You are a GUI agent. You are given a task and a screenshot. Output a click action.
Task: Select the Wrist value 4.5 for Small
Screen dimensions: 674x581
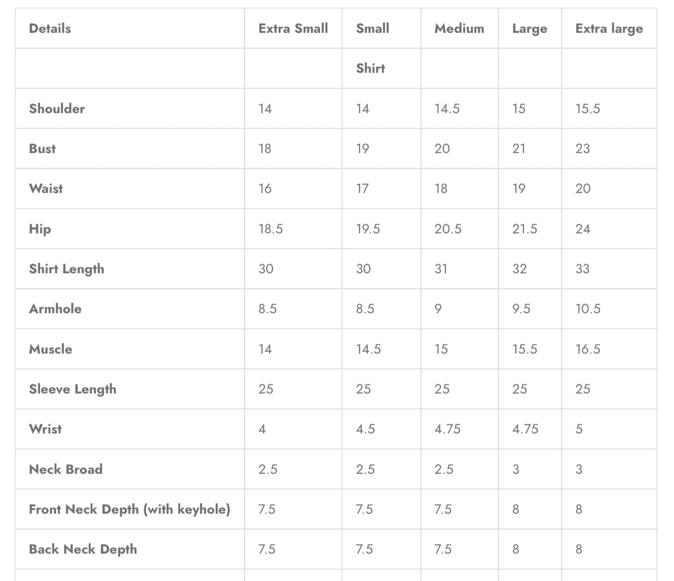point(365,429)
